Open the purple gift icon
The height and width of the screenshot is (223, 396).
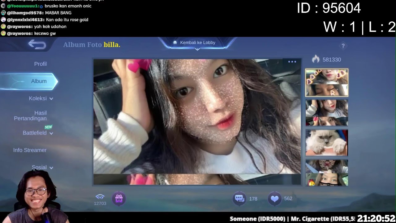coord(119,199)
